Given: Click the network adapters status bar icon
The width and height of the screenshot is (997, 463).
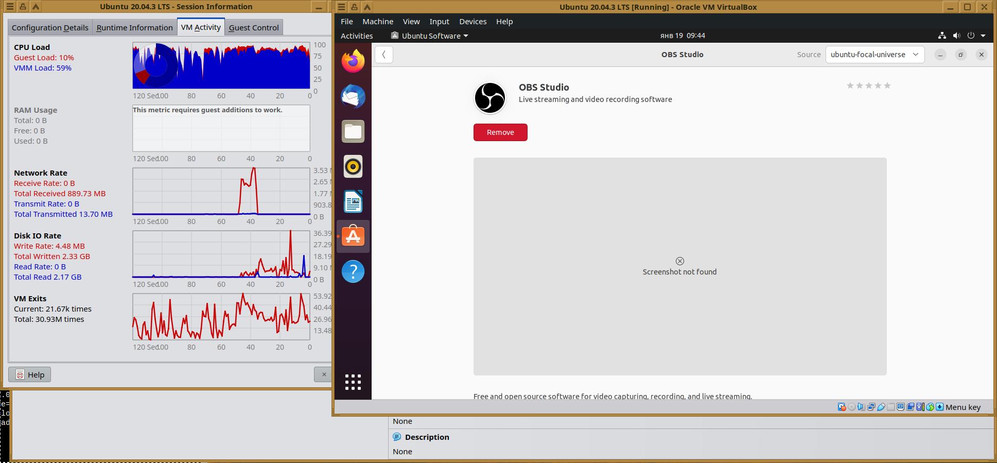Looking at the screenshot, I should point(871,407).
